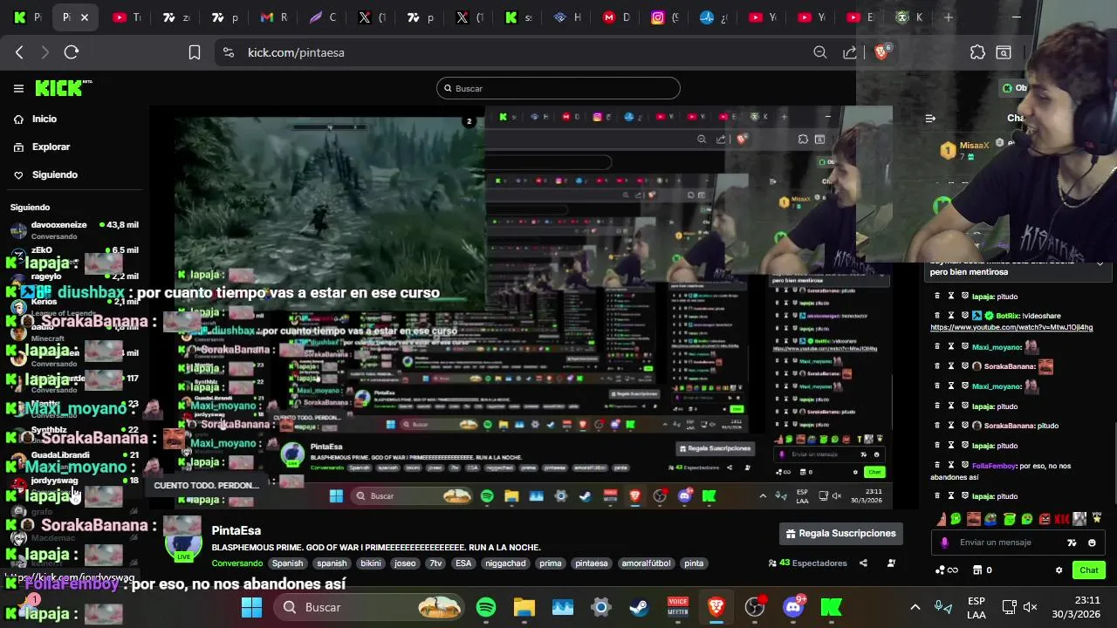Click Regala Suscripciones button
The height and width of the screenshot is (628, 1117).
[841, 533]
